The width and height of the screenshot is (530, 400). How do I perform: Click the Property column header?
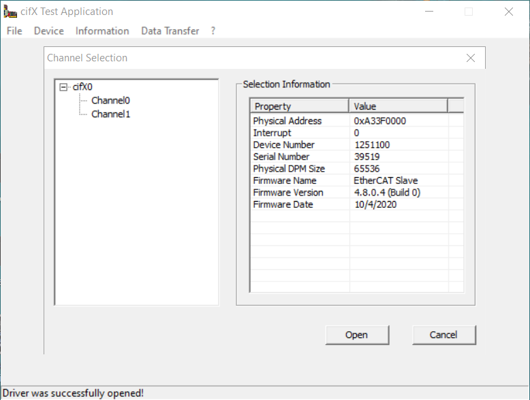(300, 106)
